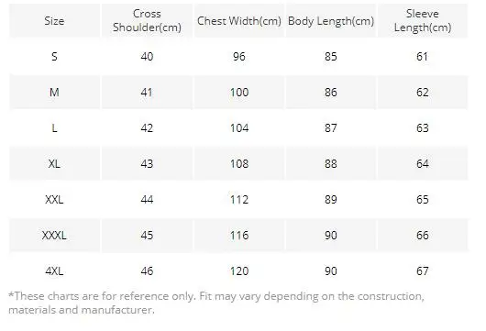Select the XXL size label
Image resolution: width=486 pixels, height=331 pixels.
click(x=54, y=199)
